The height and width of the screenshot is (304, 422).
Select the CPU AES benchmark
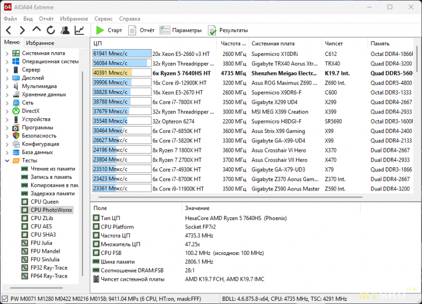coord(41,226)
